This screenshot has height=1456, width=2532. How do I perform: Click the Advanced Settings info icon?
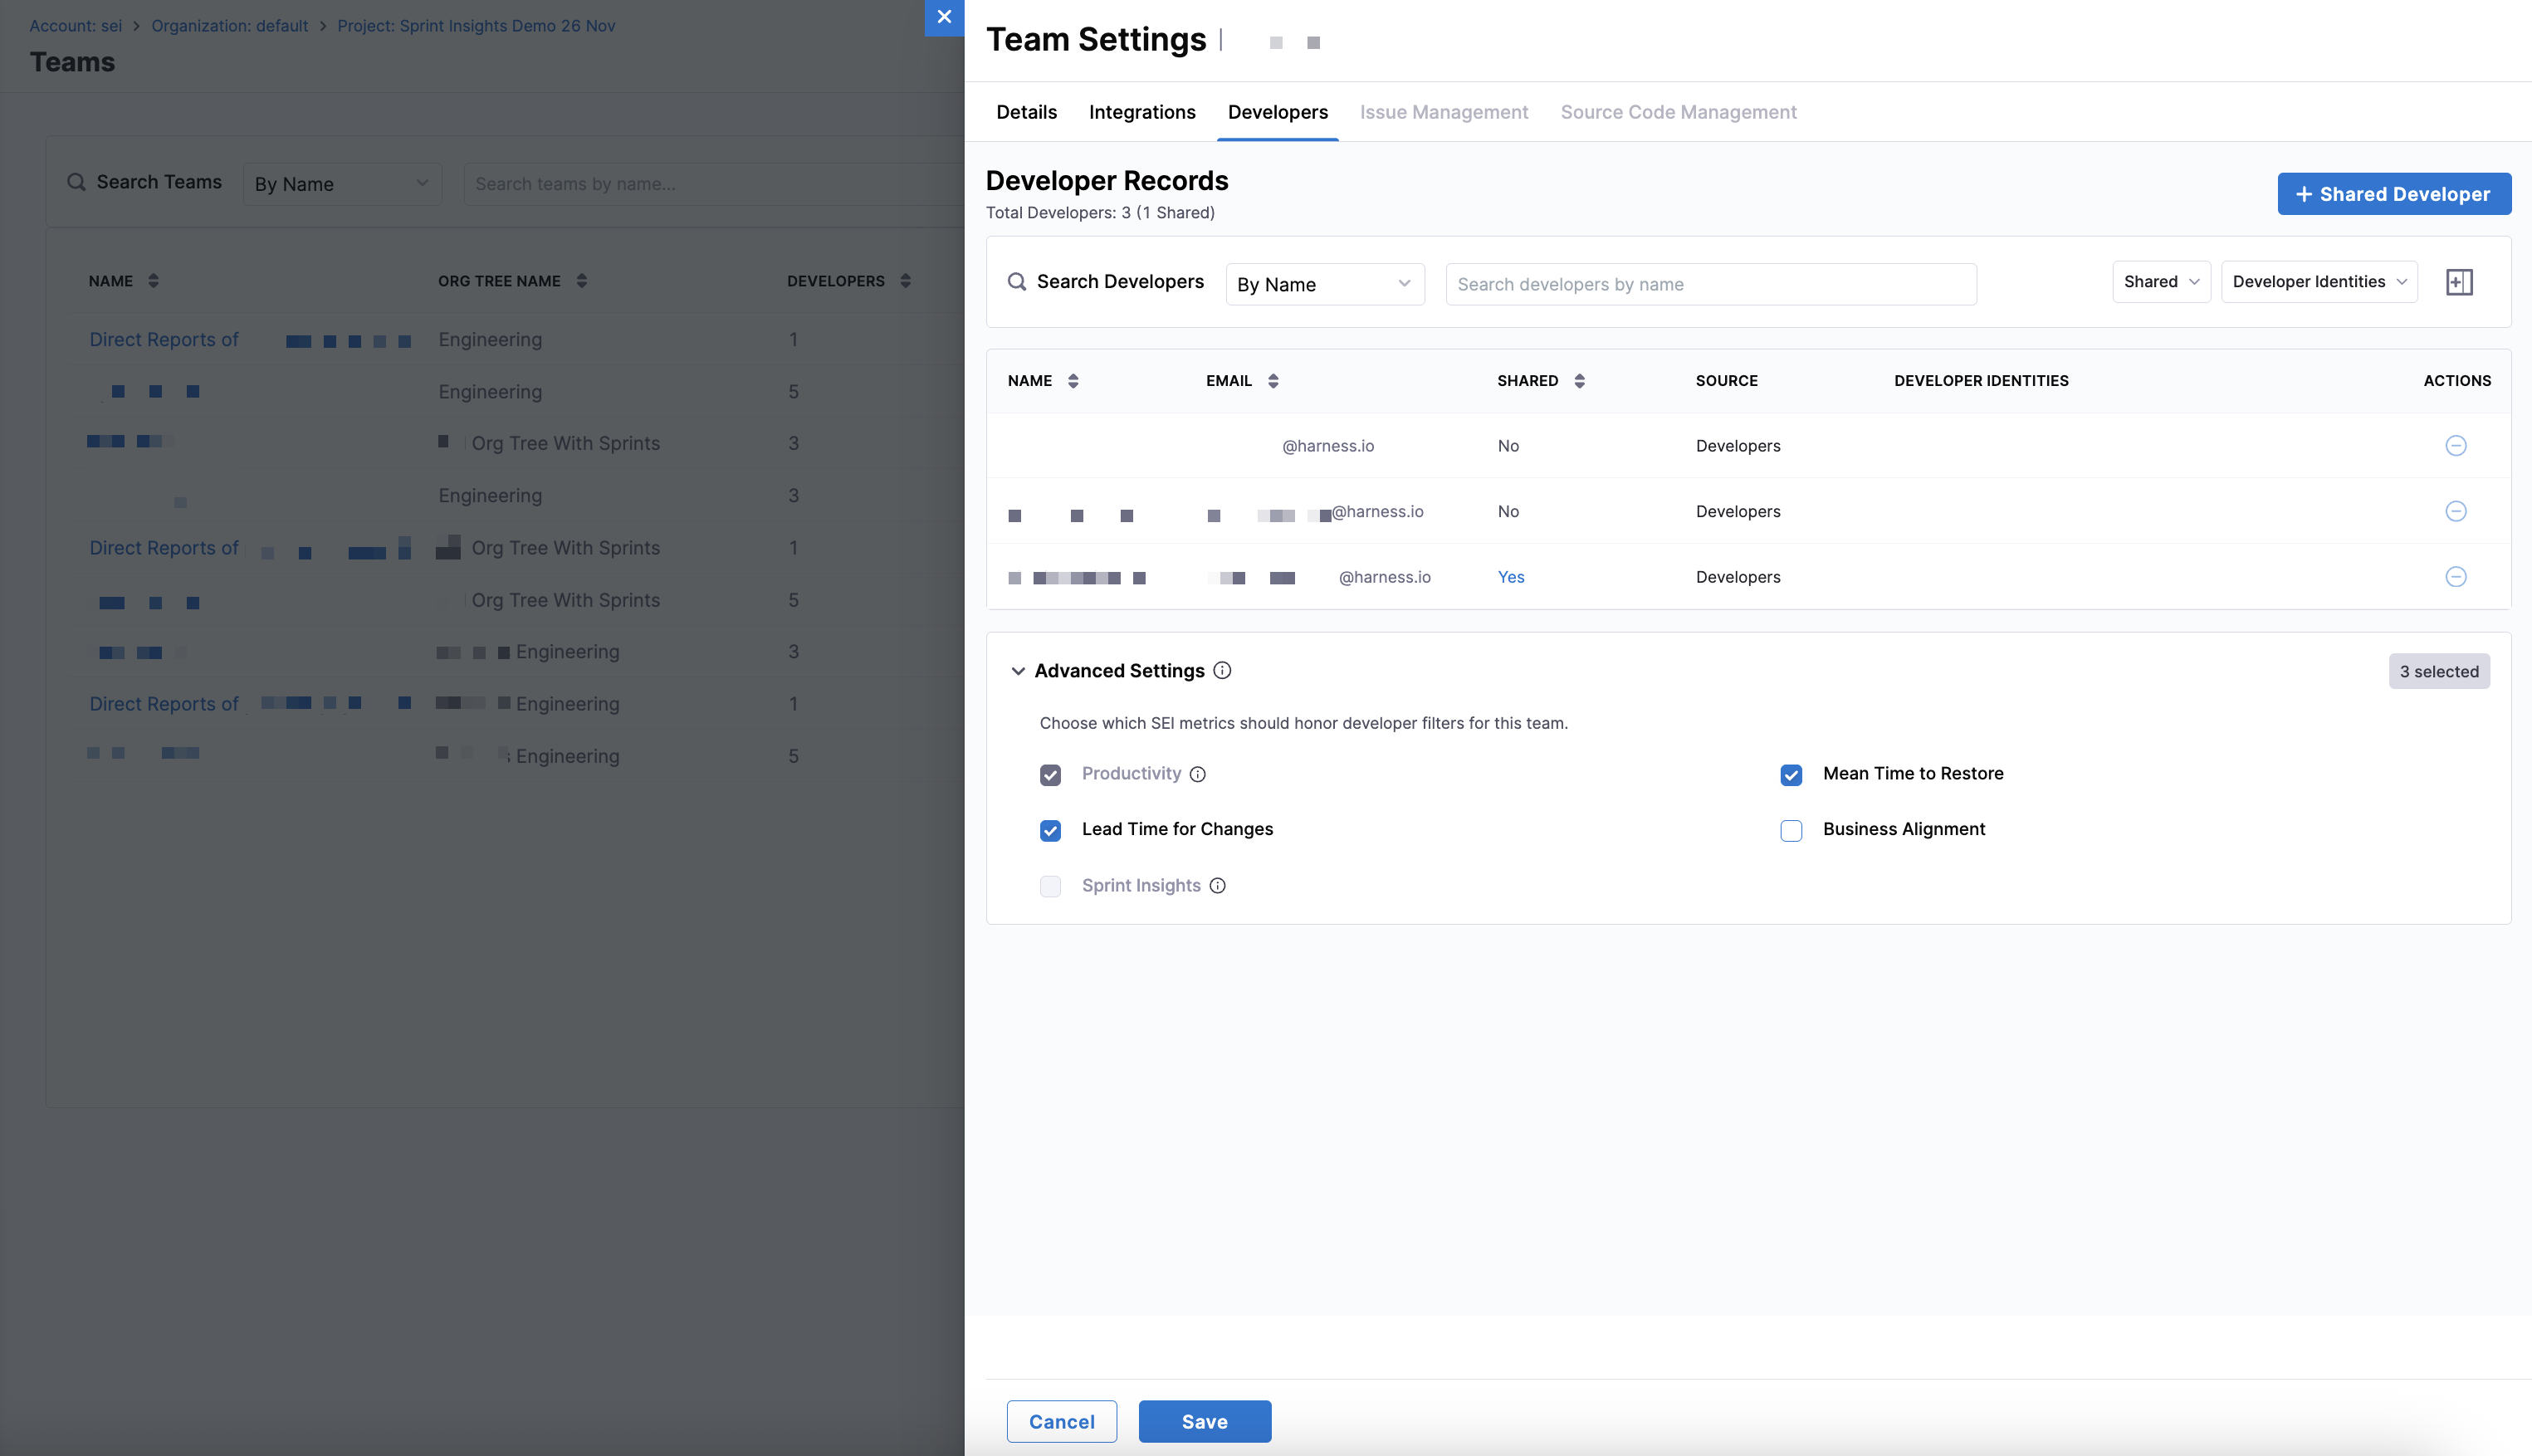[x=1222, y=671]
